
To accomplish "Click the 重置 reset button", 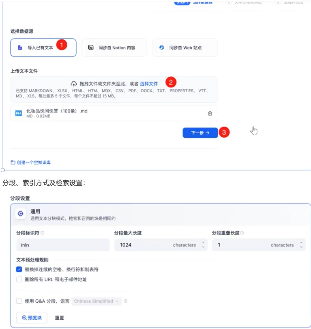I will [x=60, y=318].
